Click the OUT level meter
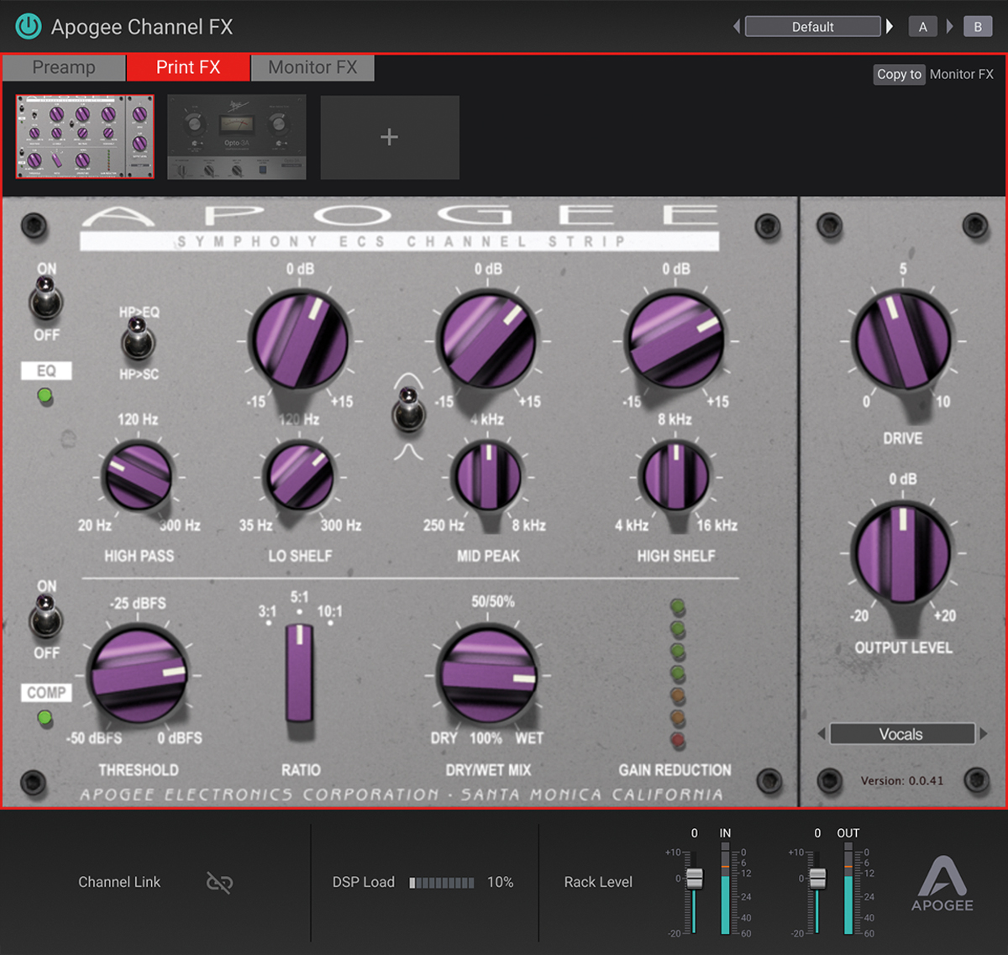This screenshot has width=1008, height=955. coord(848,889)
